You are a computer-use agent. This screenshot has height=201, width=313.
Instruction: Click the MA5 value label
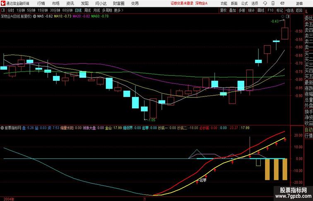[x=45, y=17]
